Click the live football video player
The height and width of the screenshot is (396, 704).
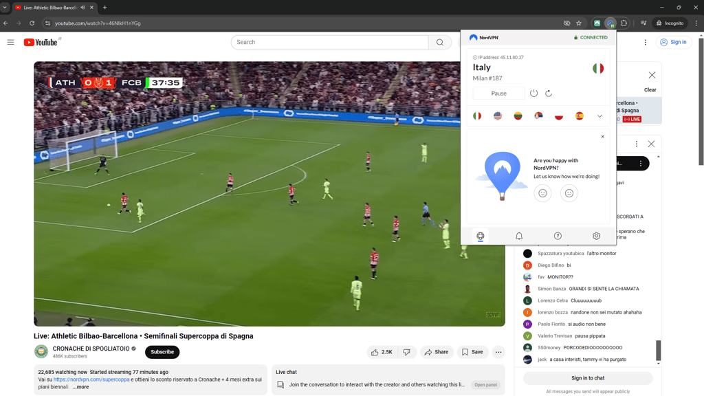[x=269, y=194]
